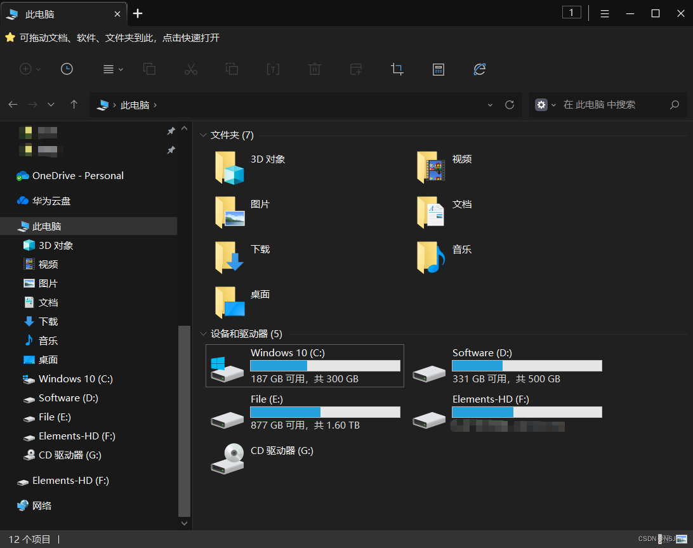This screenshot has height=548, width=693.
Task: Click the search box for 此电脑
Action: point(608,105)
